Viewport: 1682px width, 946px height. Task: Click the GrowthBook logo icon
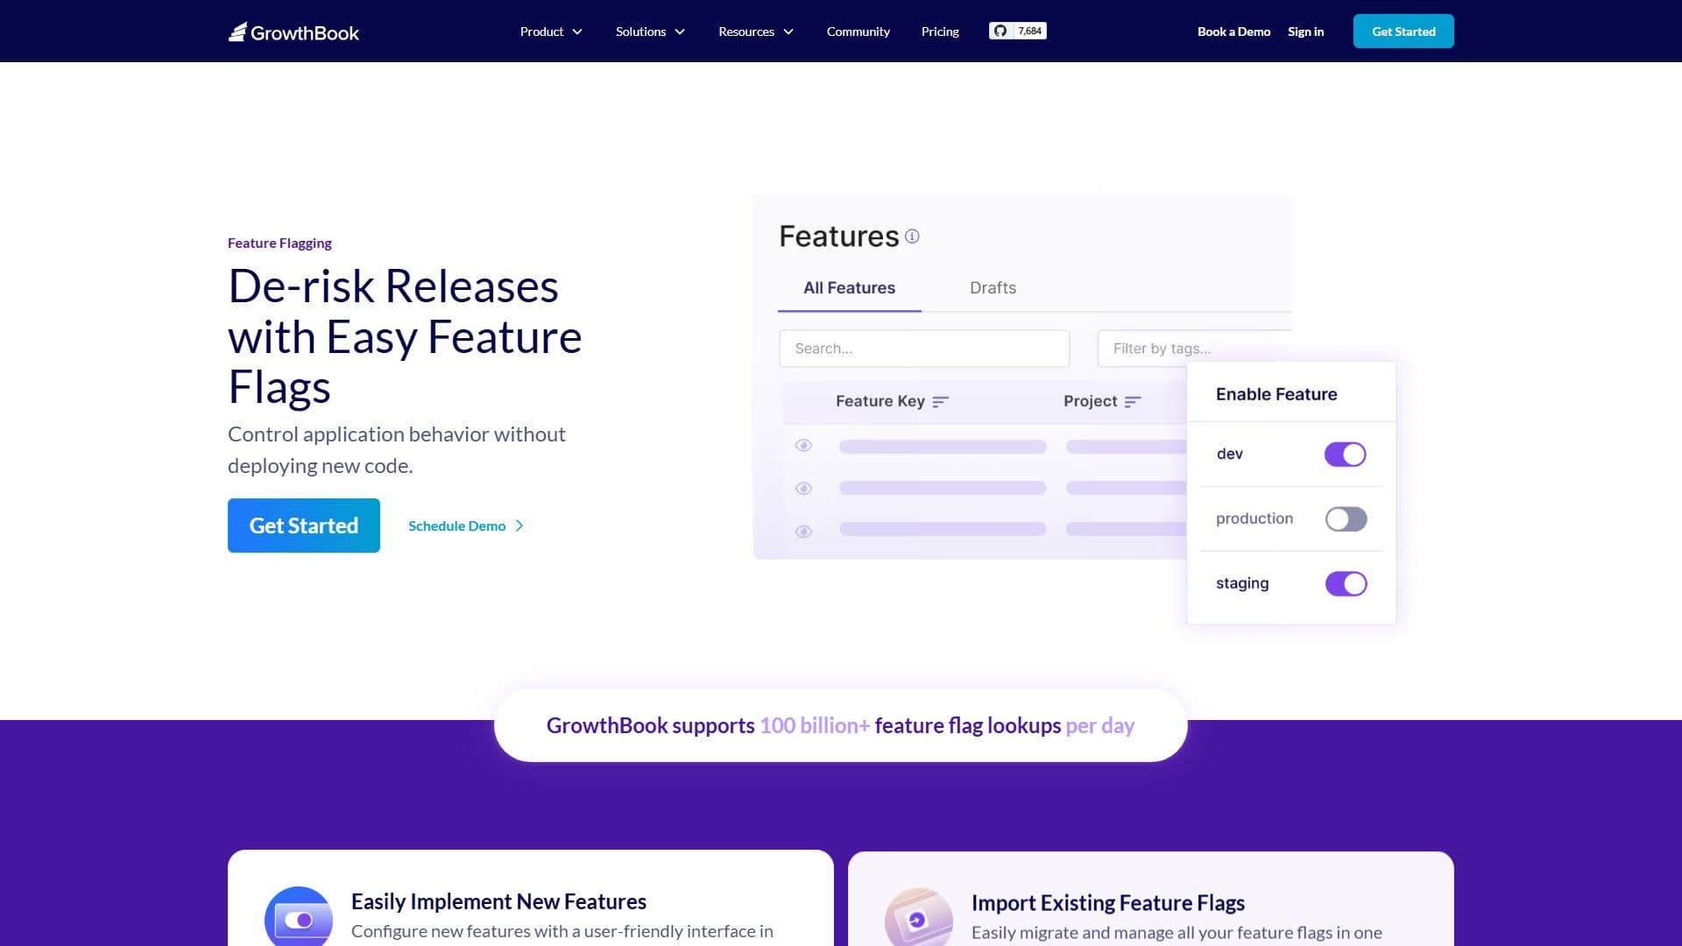coord(237,32)
